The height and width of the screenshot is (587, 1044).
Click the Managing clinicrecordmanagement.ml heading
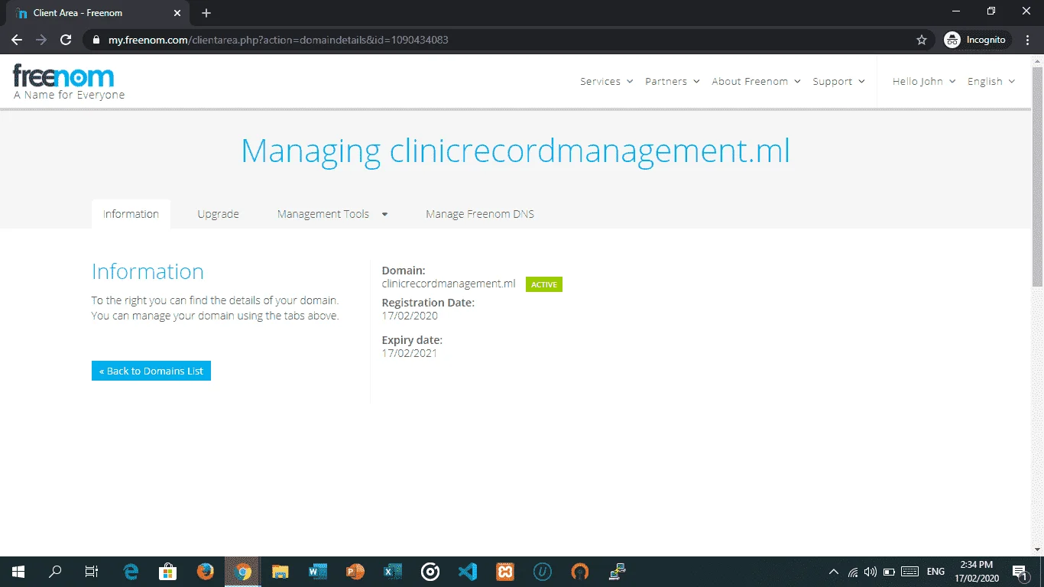(x=516, y=151)
